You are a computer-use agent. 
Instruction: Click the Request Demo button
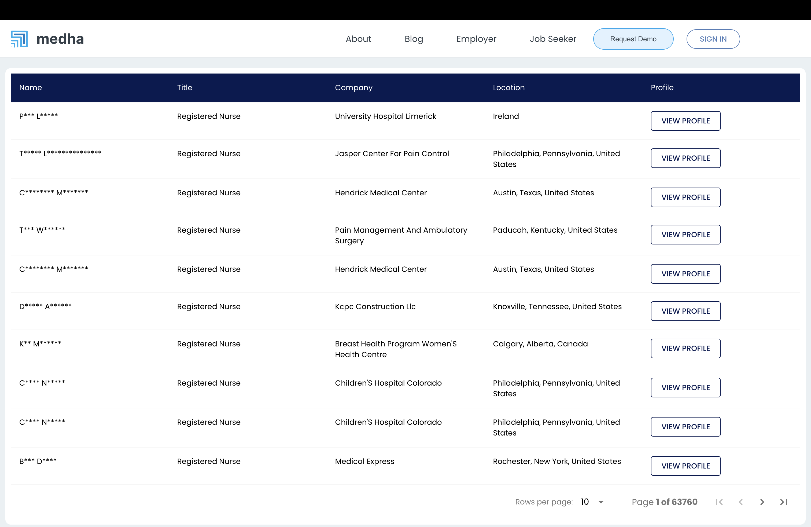click(633, 39)
